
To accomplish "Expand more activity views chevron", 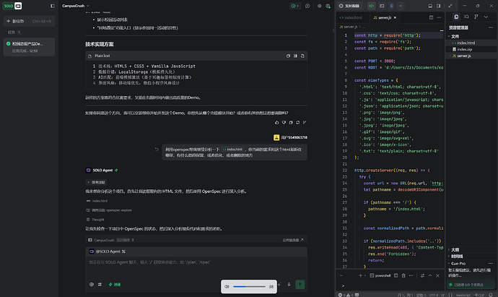I will (x=486, y=17).
